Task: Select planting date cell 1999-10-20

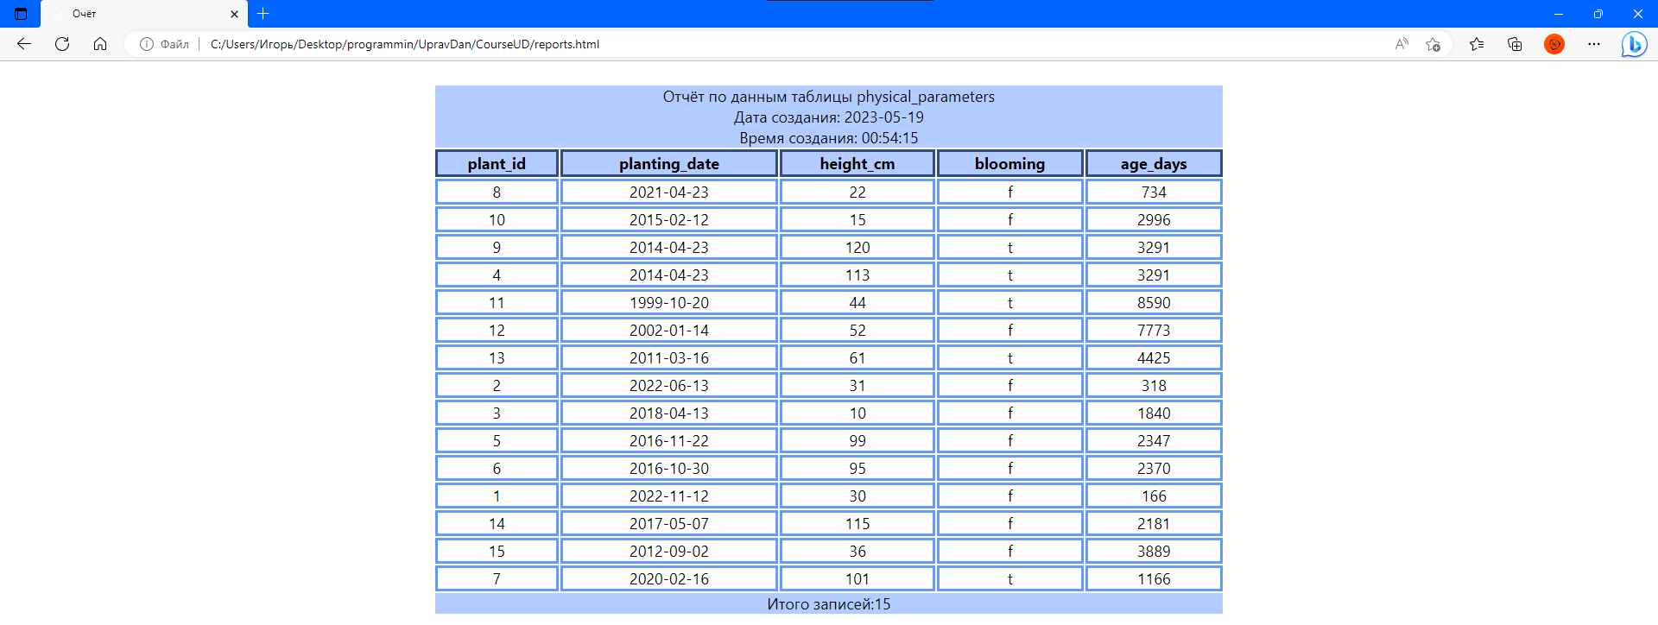Action: coord(669,302)
